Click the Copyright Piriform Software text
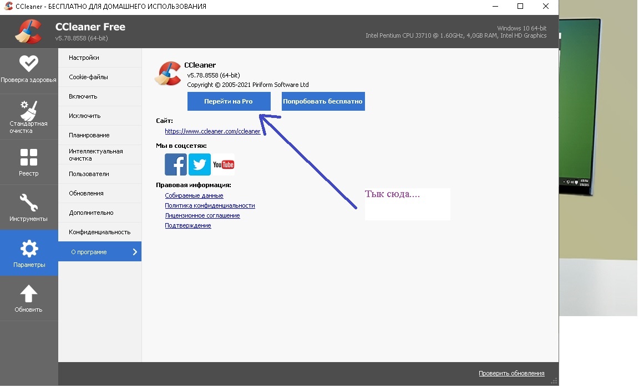 point(248,85)
